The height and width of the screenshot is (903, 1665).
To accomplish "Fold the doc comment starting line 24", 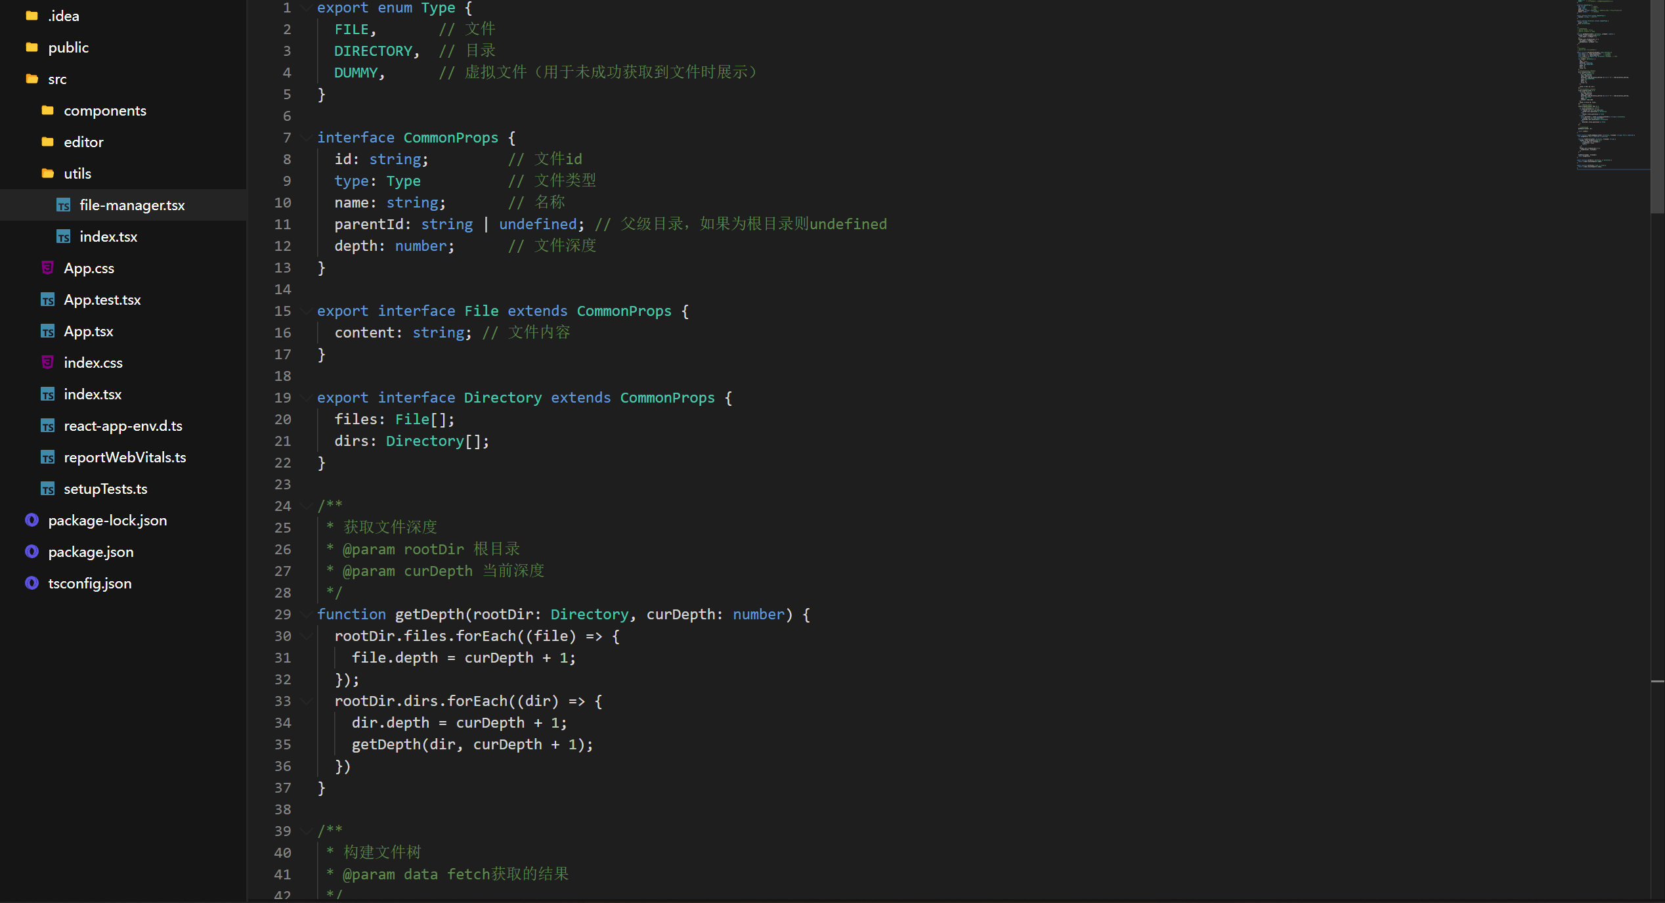I will click(306, 506).
